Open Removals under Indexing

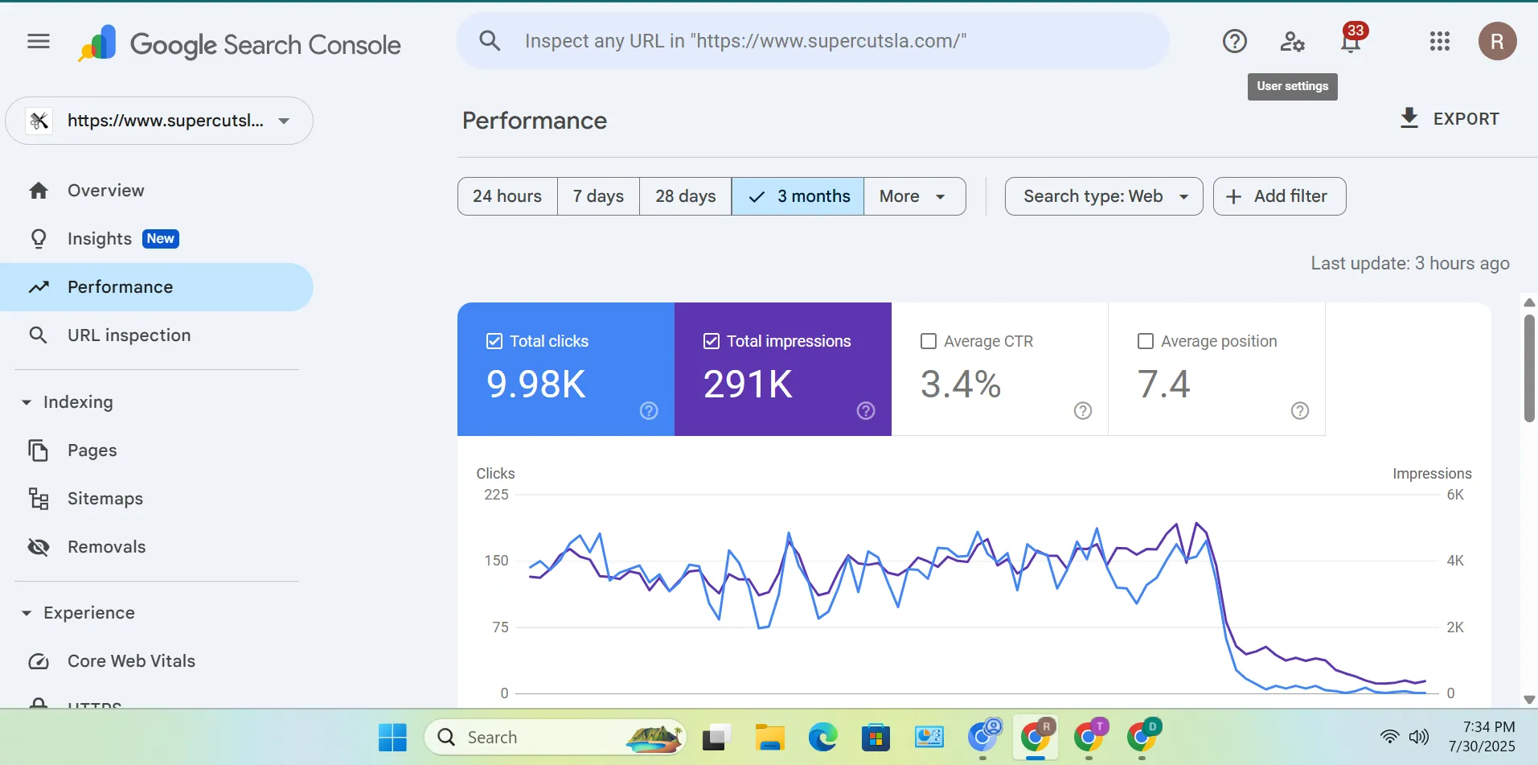tap(157, 547)
